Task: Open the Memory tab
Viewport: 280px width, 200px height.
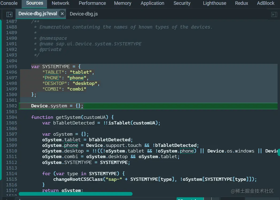Action: [x=122, y=3]
